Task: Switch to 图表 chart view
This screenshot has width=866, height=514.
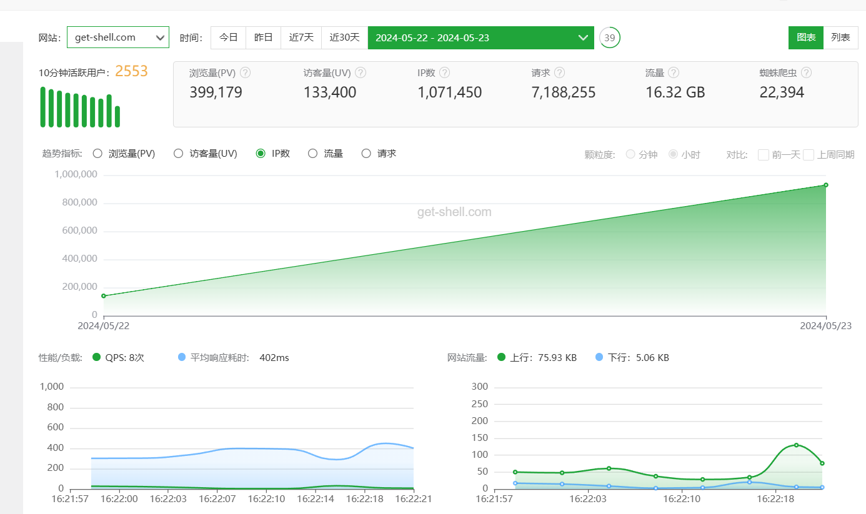Action: (x=806, y=37)
